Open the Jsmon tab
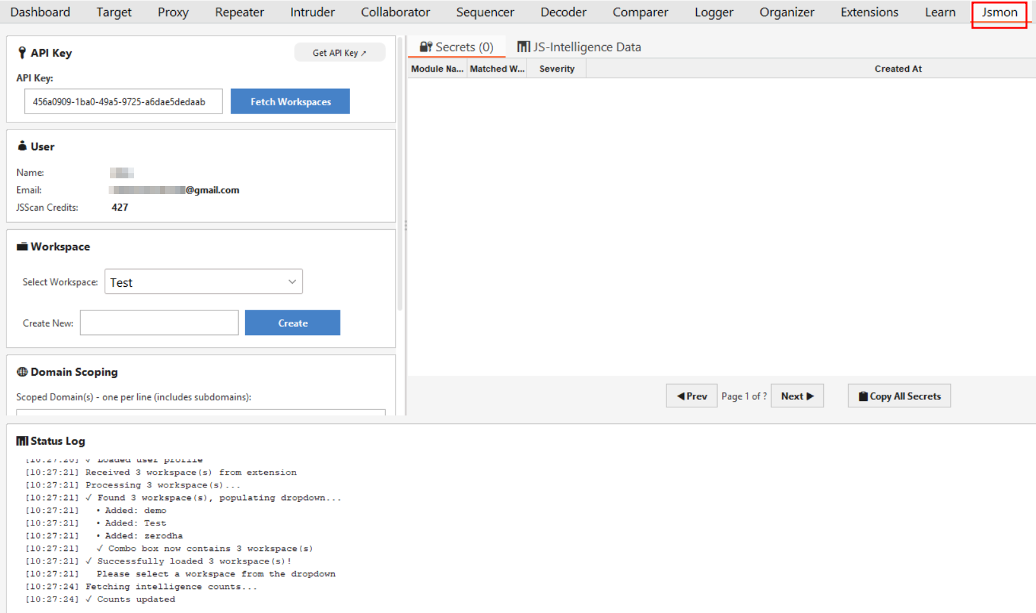 (x=999, y=12)
